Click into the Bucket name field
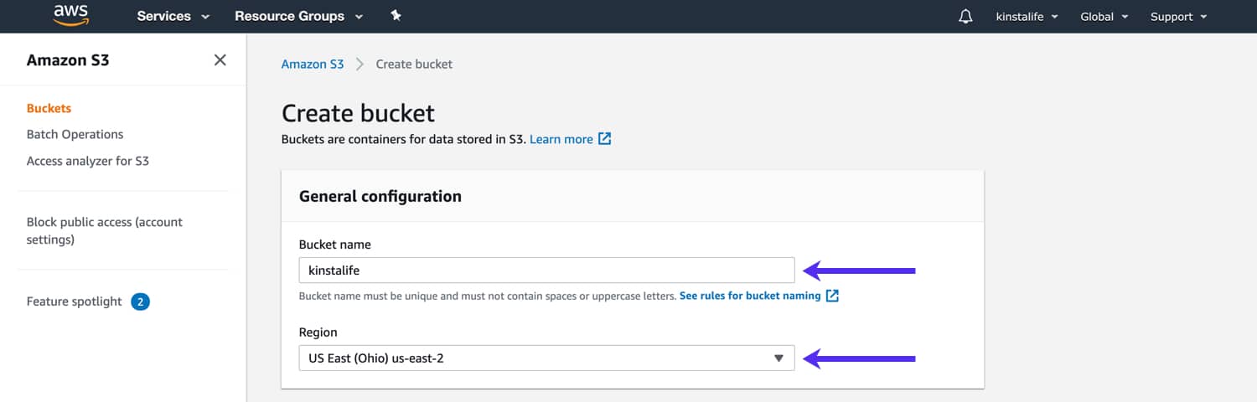1257x402 pixels. [x=546, y=271]
